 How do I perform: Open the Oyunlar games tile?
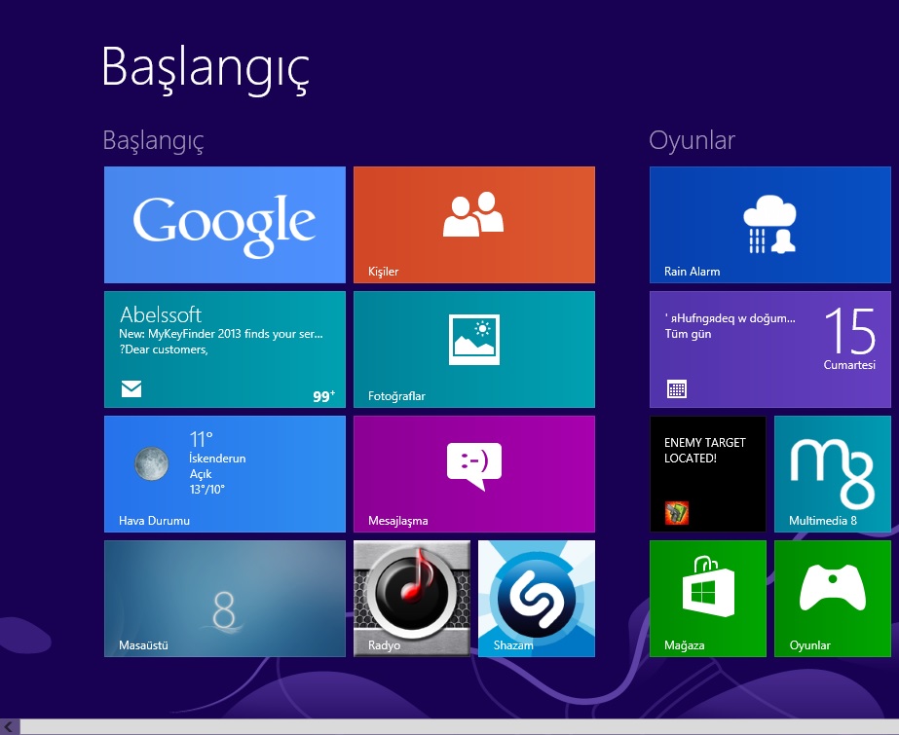pyautogui.click(x=833, y=599)
